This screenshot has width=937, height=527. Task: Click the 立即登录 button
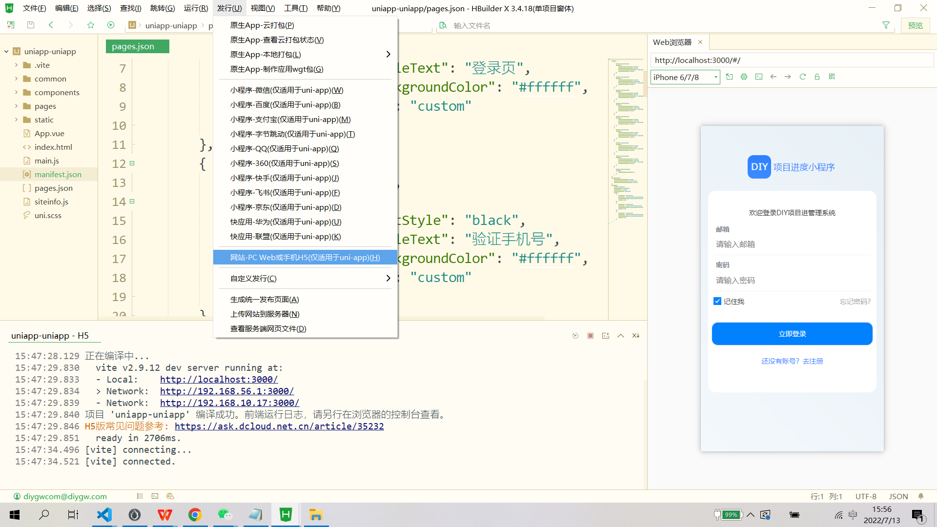point(792,334)
